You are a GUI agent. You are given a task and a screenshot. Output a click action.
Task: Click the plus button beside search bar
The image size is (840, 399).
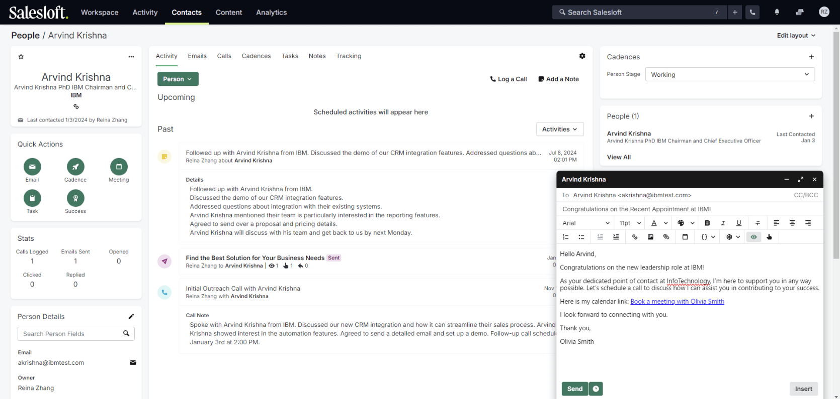point(735,12)
